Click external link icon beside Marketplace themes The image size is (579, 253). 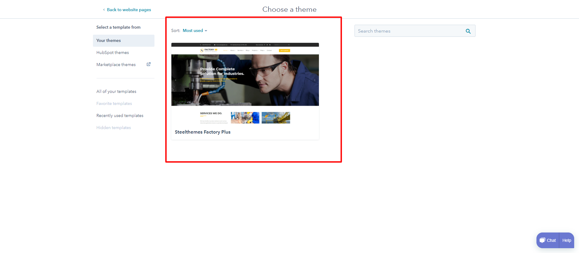(148, 64)
